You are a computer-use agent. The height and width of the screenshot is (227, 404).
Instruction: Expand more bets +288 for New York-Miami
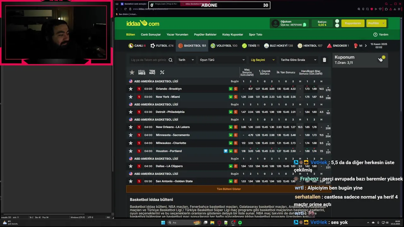click(328, 97)
